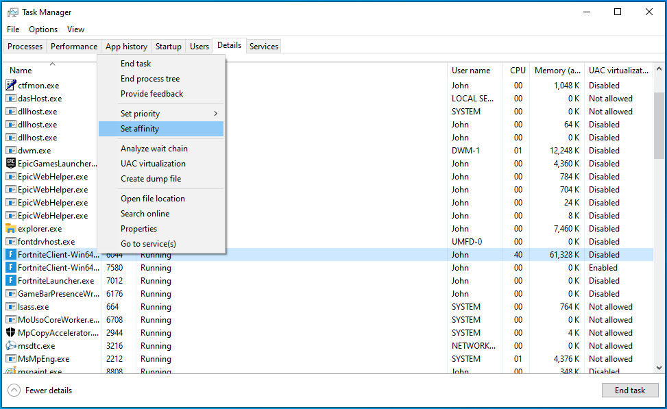
Task: Click the End task button
Action: pos(630,391)
